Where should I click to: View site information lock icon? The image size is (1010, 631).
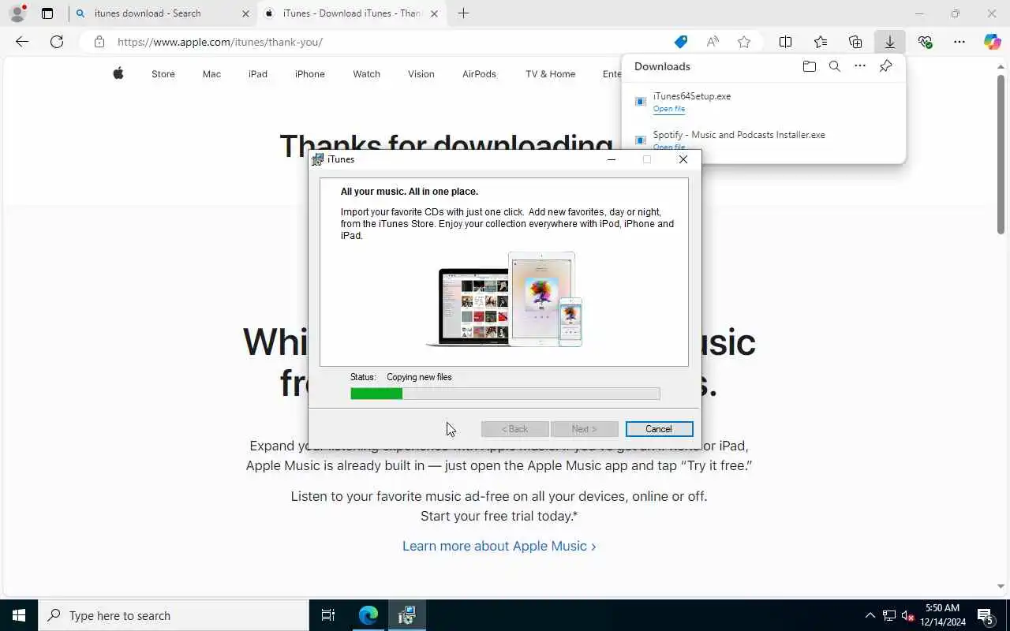(99, 42)
